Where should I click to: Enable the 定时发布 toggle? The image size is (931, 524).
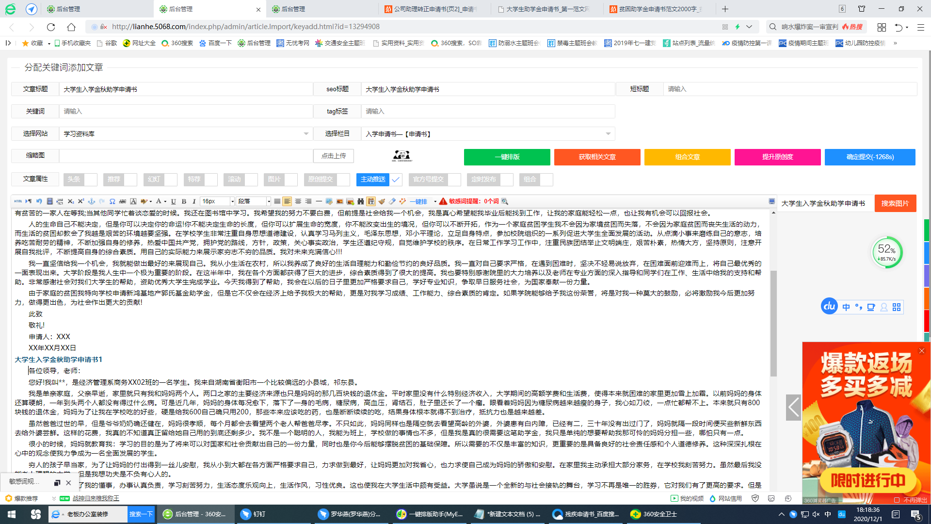(x=507, y=179)
